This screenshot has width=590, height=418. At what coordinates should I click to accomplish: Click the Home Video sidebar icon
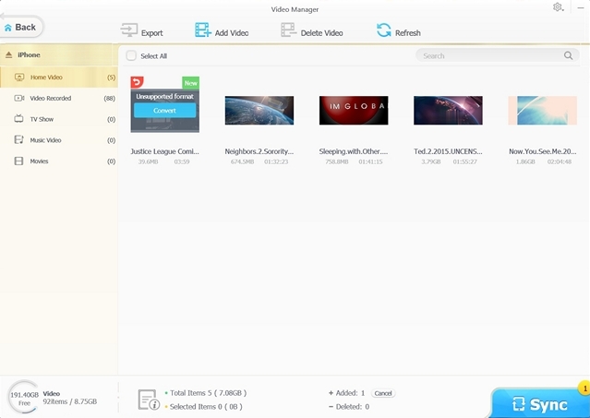click(x=18, y=78)
